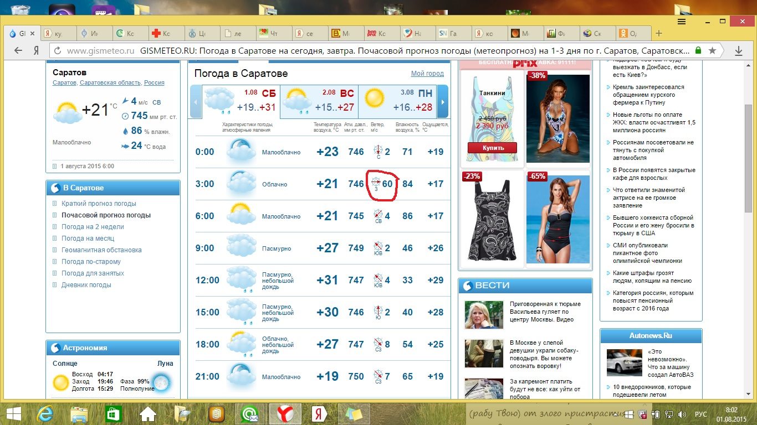Show next days in forecast strip

click(442, 102)
